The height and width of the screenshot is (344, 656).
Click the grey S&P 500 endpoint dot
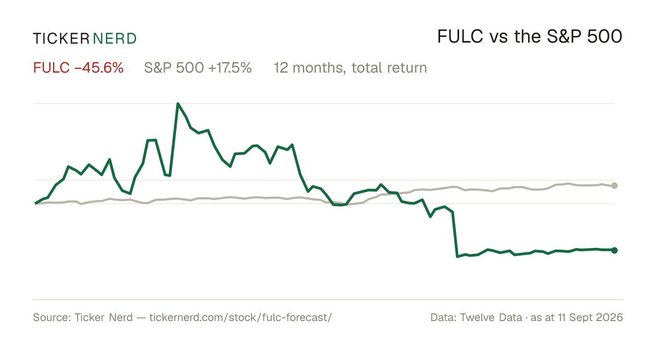coord(614,186)
